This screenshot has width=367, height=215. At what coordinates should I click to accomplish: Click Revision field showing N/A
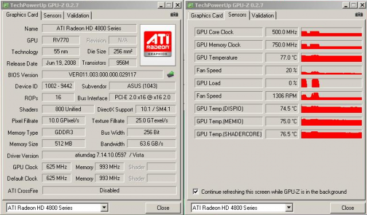point(123,40)
